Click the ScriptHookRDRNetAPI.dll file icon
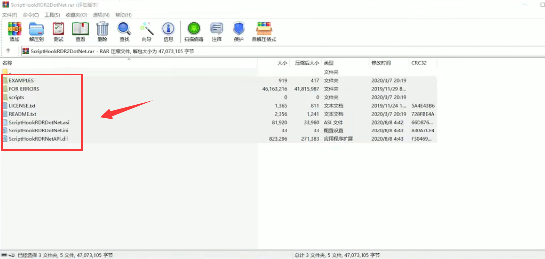 pyautogui.click(x=5, y=139)
